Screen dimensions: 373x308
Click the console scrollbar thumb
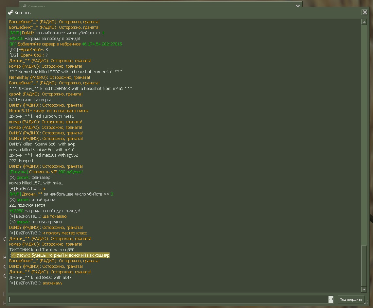coord(364,265)
